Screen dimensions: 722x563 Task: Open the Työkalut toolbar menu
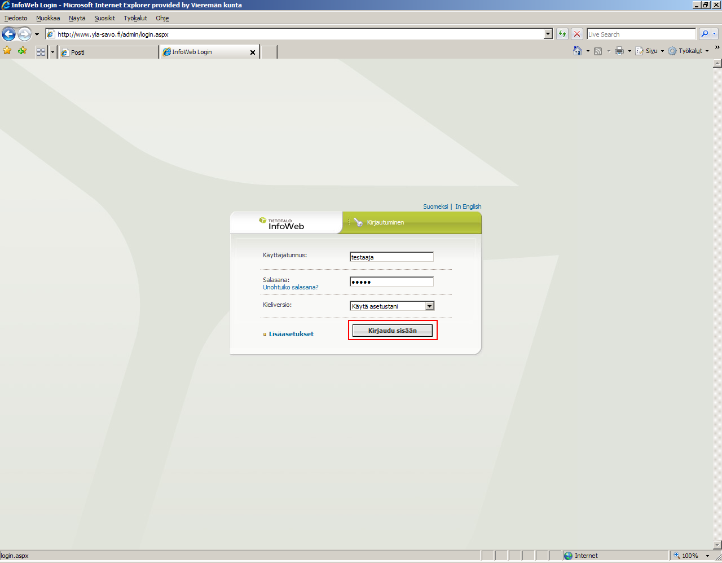(688, 51)
